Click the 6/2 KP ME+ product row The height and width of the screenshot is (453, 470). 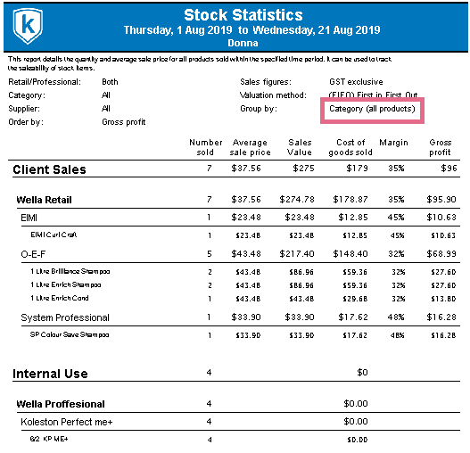(x=199, y=440)
